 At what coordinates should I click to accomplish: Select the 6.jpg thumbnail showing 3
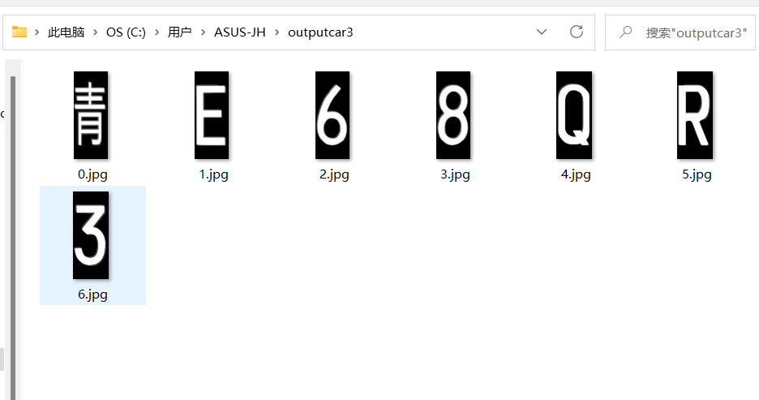91,235
